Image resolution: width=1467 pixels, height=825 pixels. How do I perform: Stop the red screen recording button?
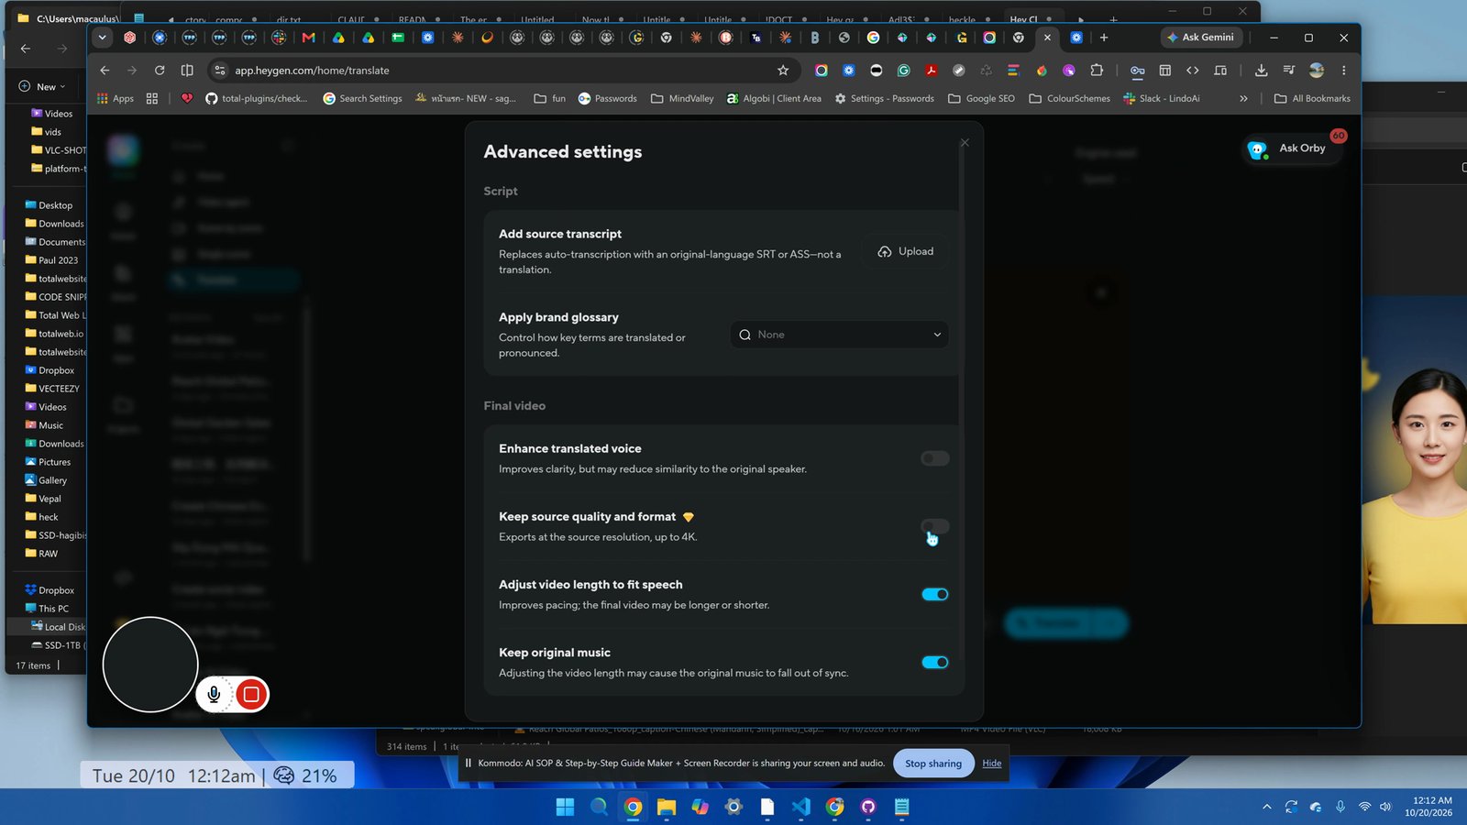point(251,695)
